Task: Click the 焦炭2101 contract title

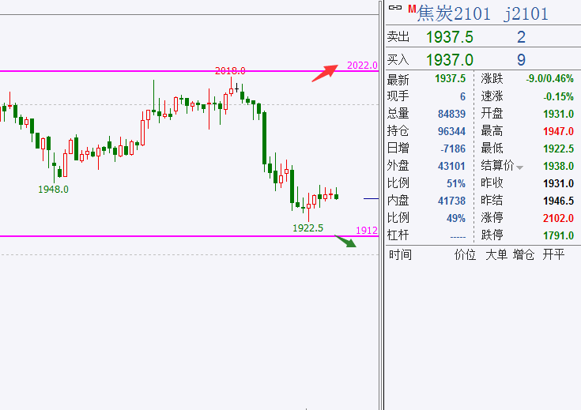Action: click(x=454, y=13)
